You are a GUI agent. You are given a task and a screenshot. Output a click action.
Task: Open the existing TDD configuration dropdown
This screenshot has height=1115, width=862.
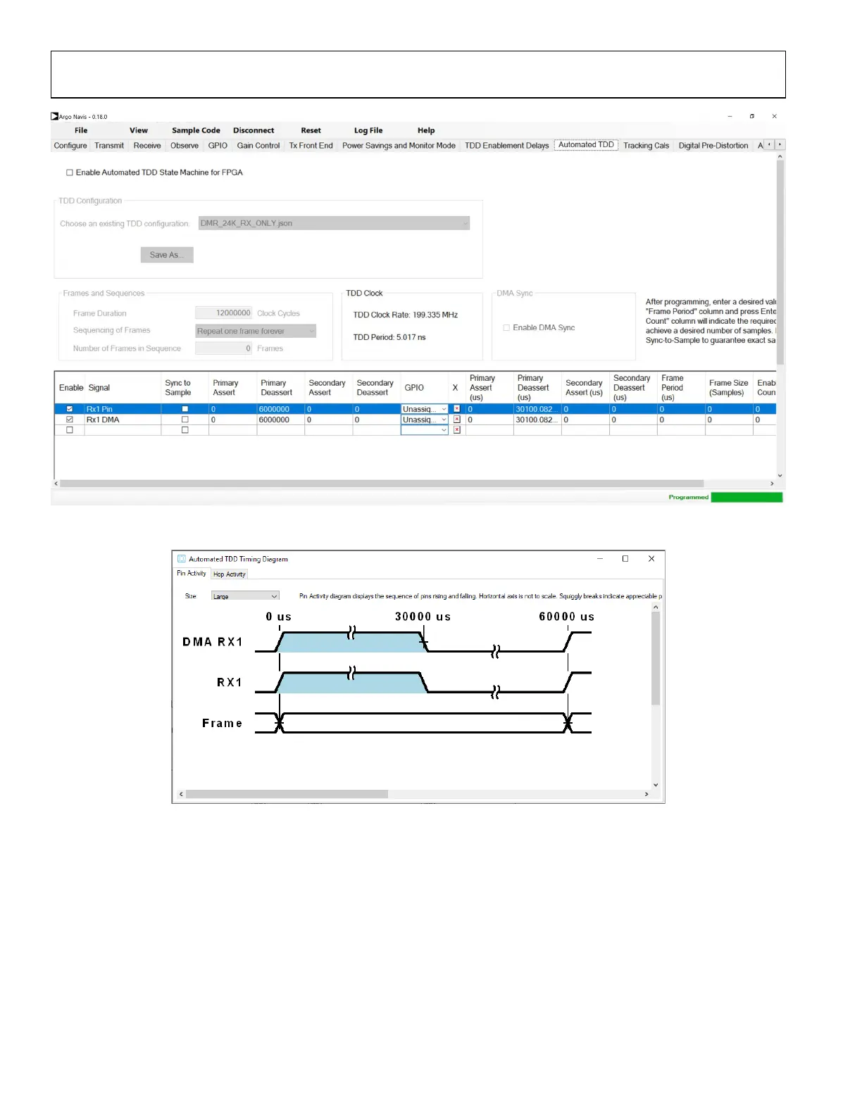pos(334,223)
